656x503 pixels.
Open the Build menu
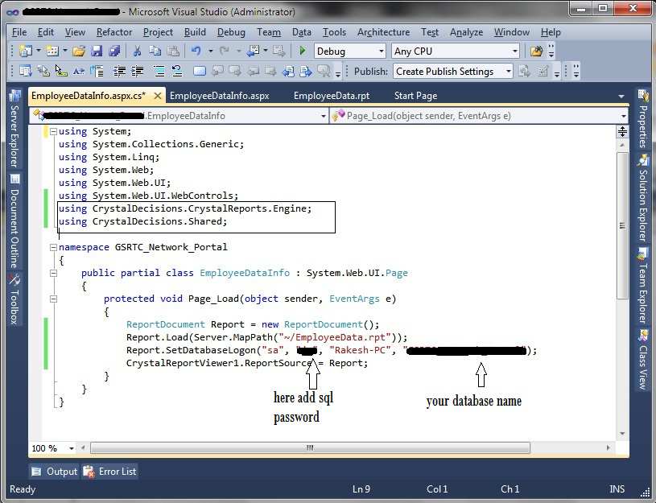click(195, 32)
